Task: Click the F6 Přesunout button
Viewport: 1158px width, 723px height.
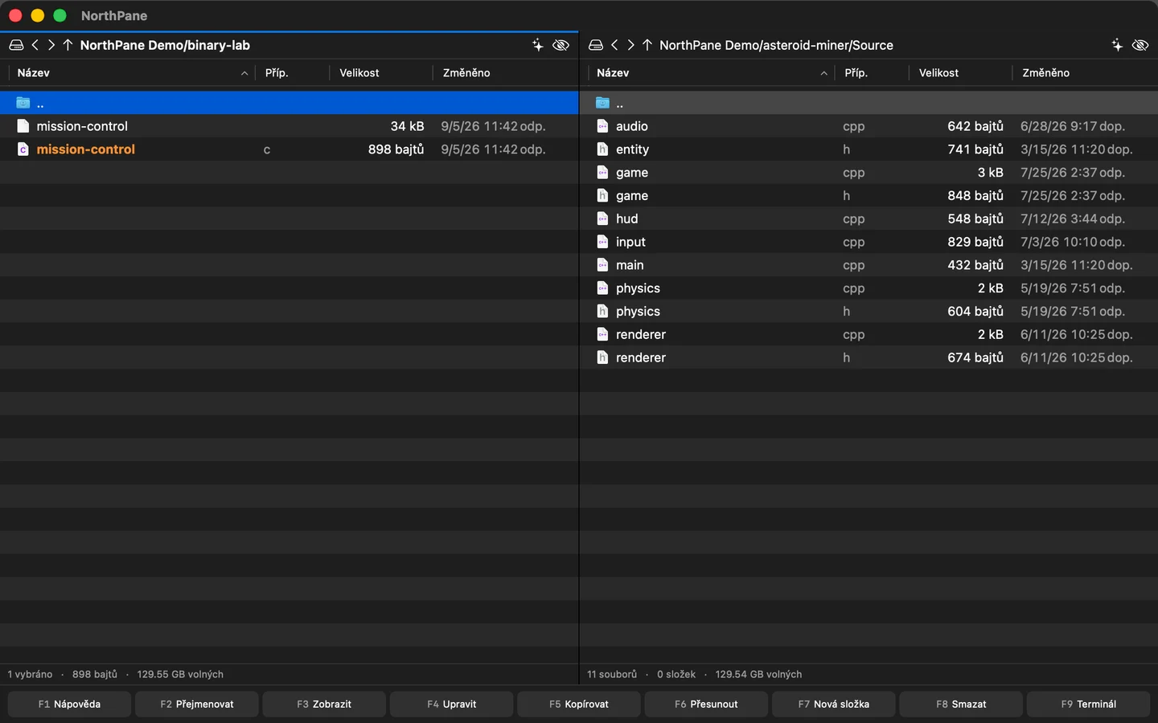Action: click(x=706, y=705)
